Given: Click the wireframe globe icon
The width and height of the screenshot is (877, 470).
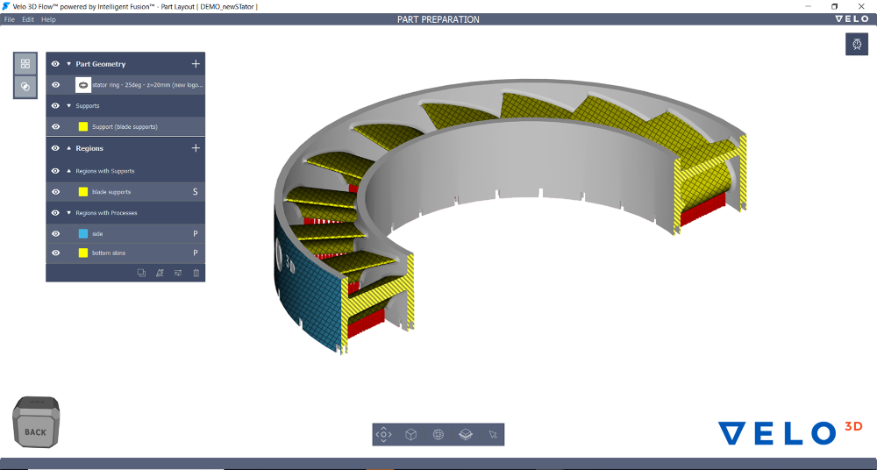Looking at the screenshot, I should pos(438,434).
